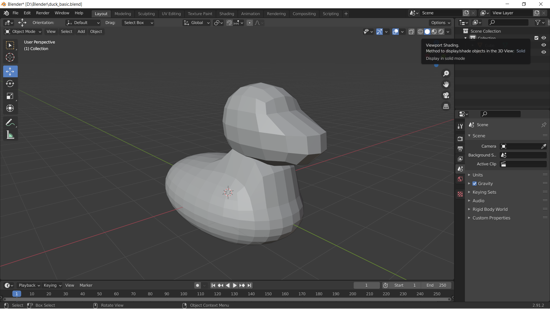The image size is (550, 309).
Task: Click the zoom magnifier in the viewport sidebar
Action: click(x=446, y=73)
